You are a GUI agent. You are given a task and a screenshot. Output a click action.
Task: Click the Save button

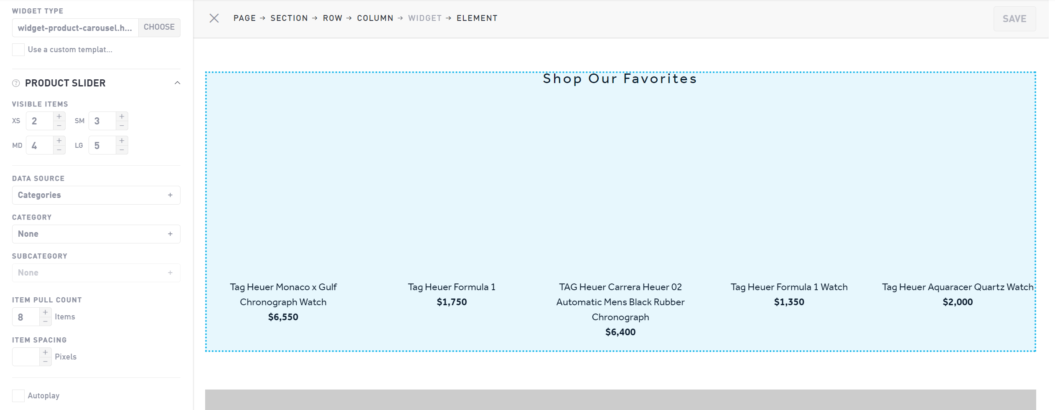point(1014,19)
